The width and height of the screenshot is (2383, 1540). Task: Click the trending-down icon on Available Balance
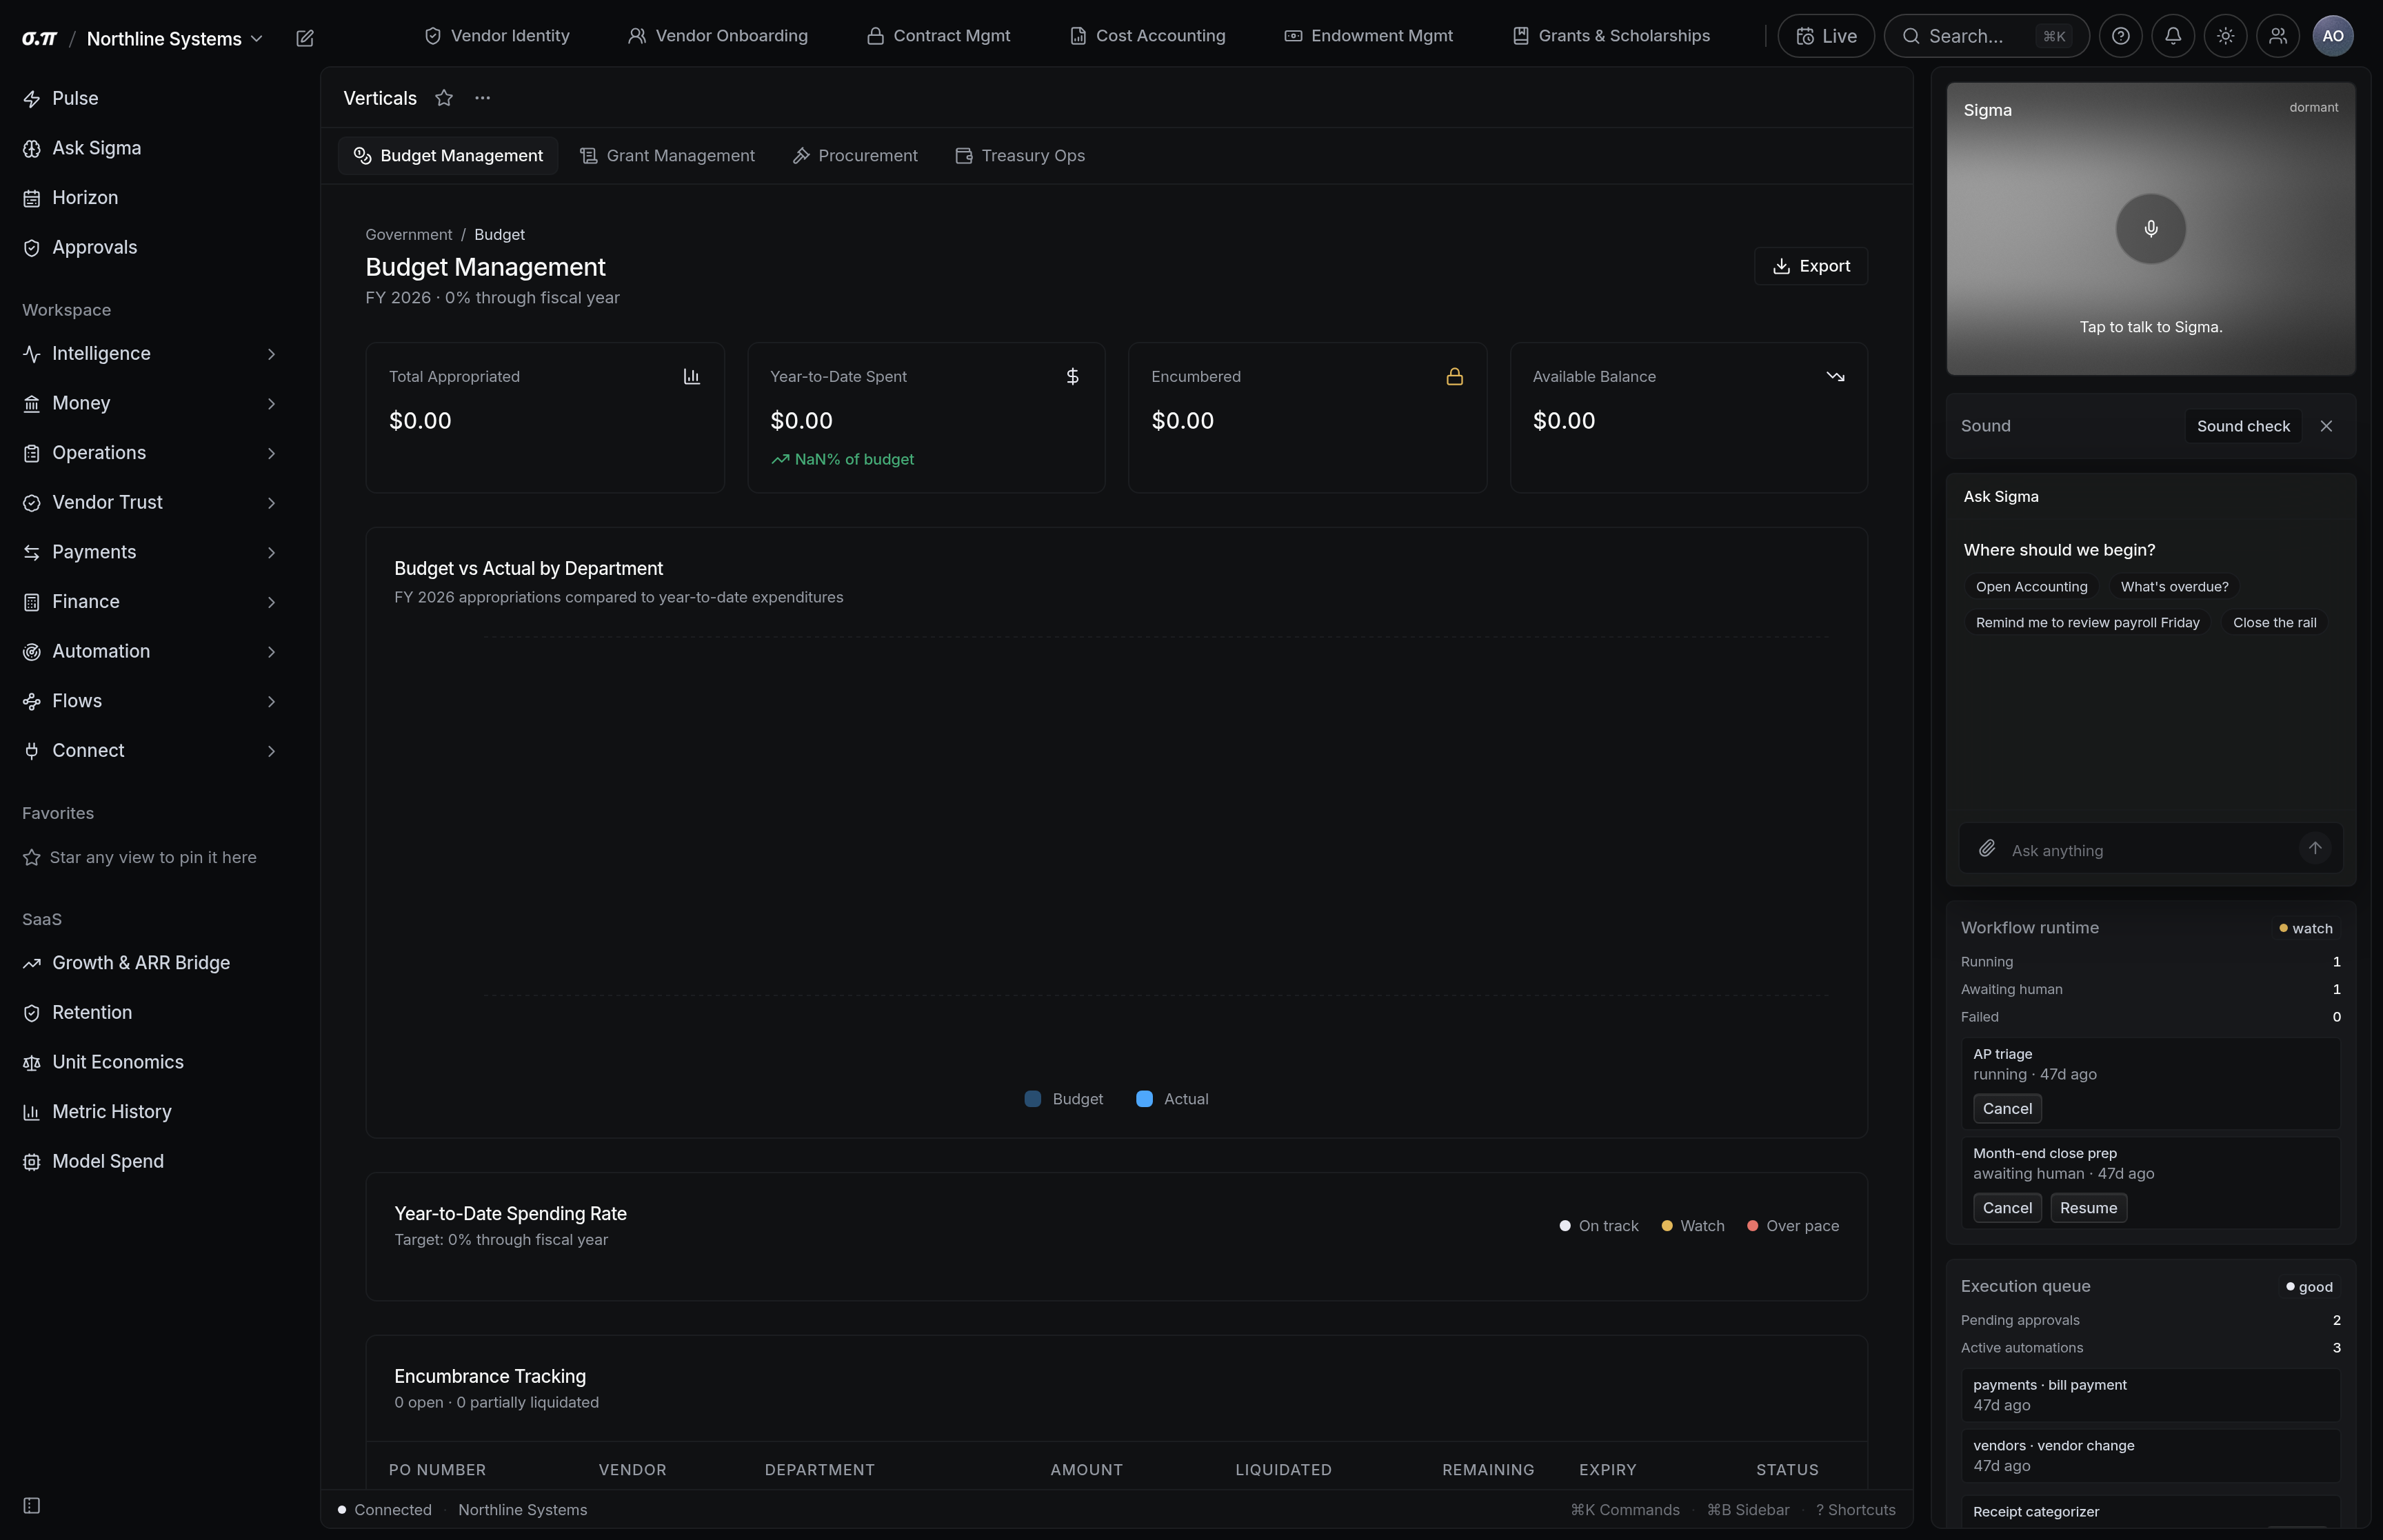coord(1835,376)
